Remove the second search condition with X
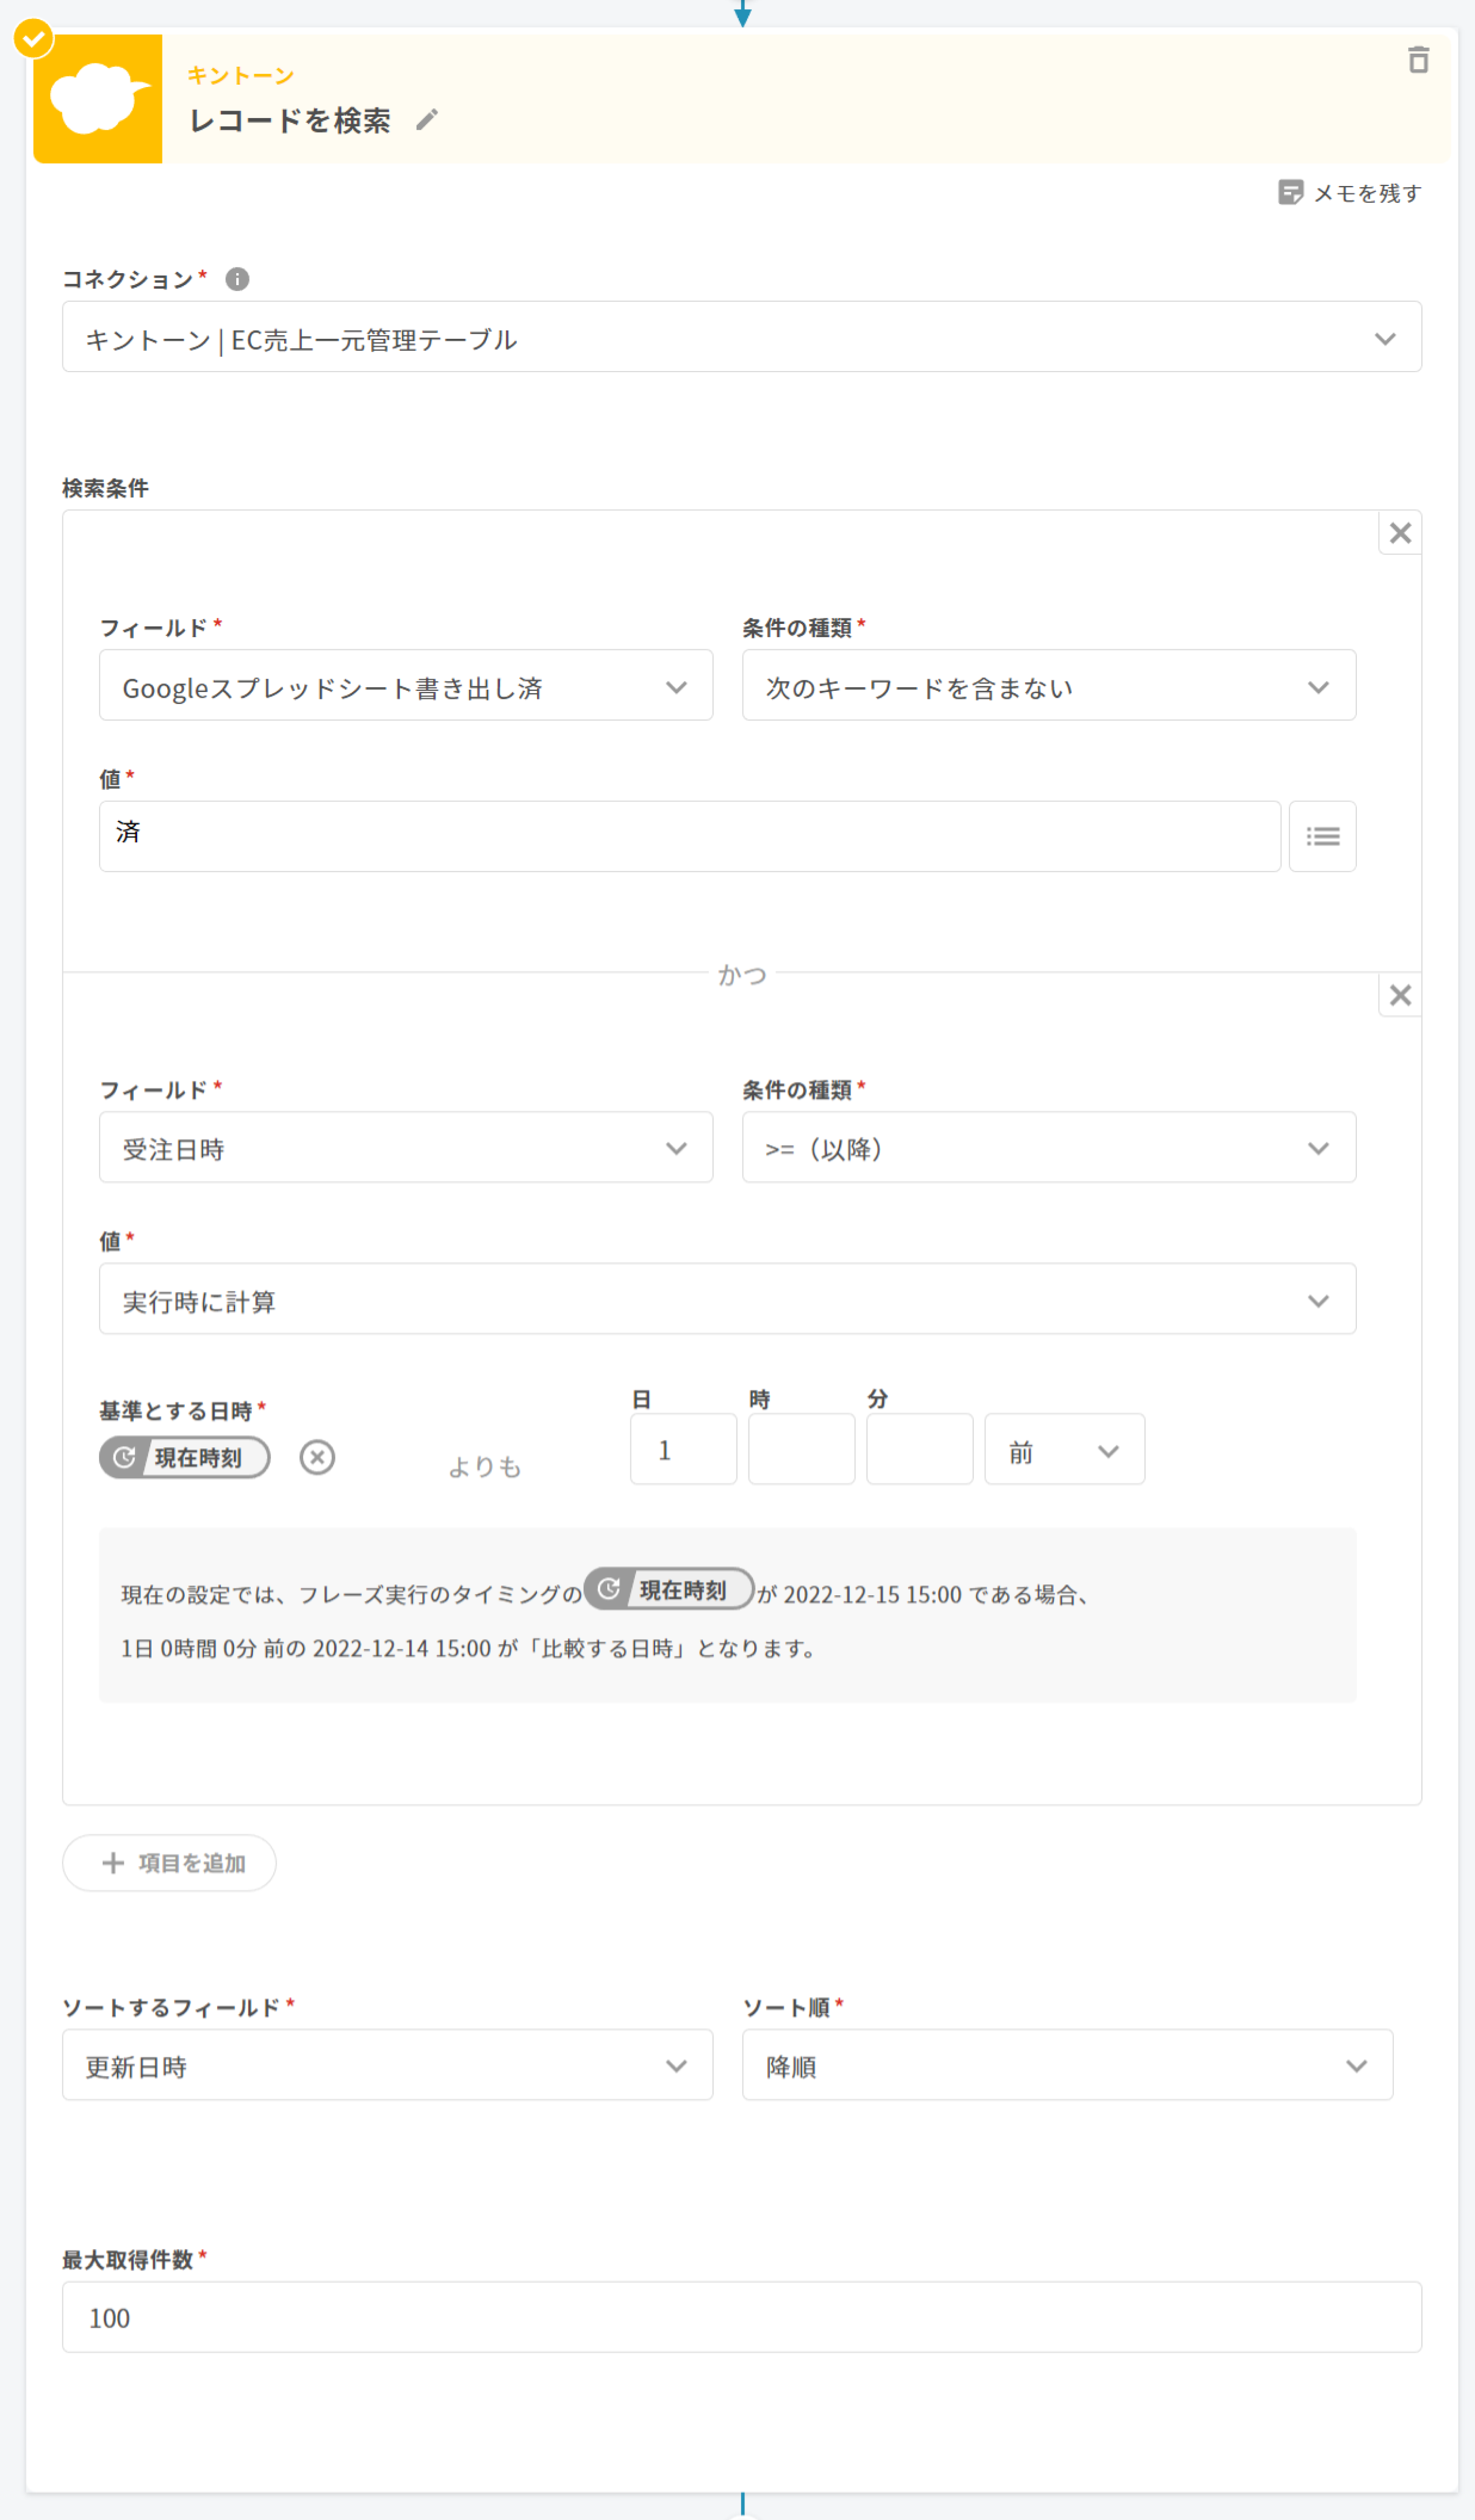This screenshot has height=2520, width=1475. point(1400,995)
